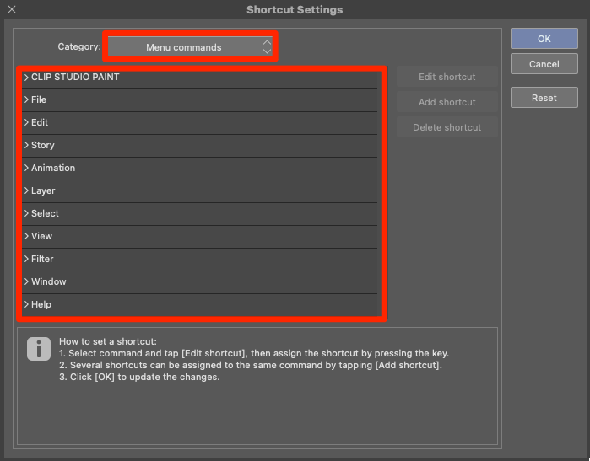Expand the Animation chevron

tap(26, 168)
